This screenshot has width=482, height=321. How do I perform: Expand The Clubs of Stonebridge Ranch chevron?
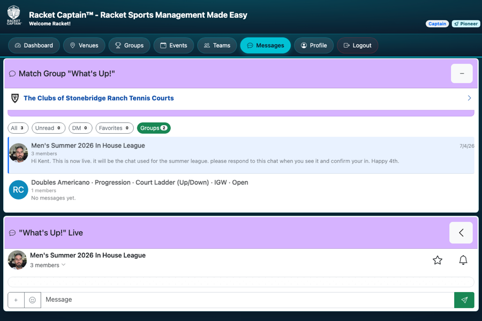pyautogui.click(x=469, y=98)
